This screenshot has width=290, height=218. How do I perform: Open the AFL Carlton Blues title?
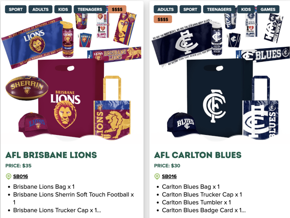click(198, 155)
